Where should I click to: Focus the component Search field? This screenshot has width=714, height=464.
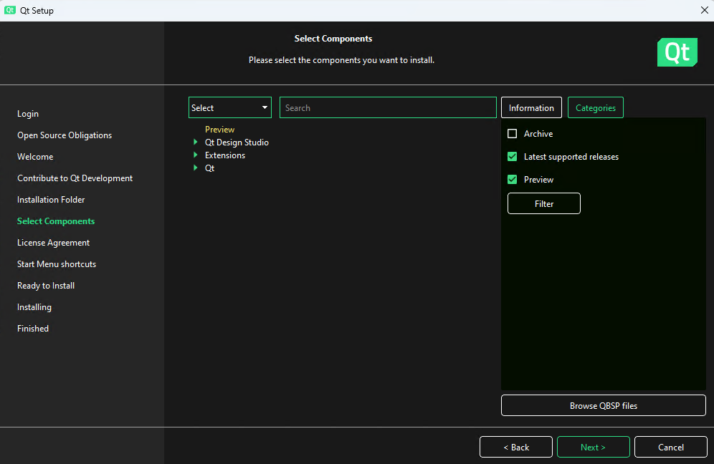[x=388, y=107]
